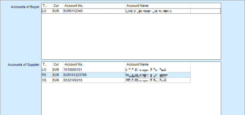Click account name cell of row 0532100210
The width and height of the screenshot is (245, 115).
(x=158, y=80)
